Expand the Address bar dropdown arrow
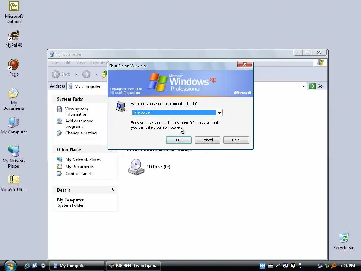The height and width of the screenshot is (271, 361). pos(304,86)
